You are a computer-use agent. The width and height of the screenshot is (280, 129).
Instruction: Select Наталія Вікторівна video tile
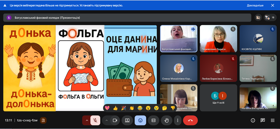258,98
